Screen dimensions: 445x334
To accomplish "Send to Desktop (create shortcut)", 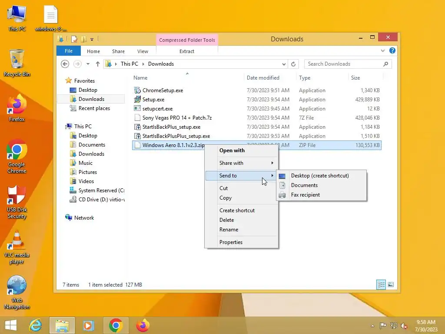I will 321,176.
